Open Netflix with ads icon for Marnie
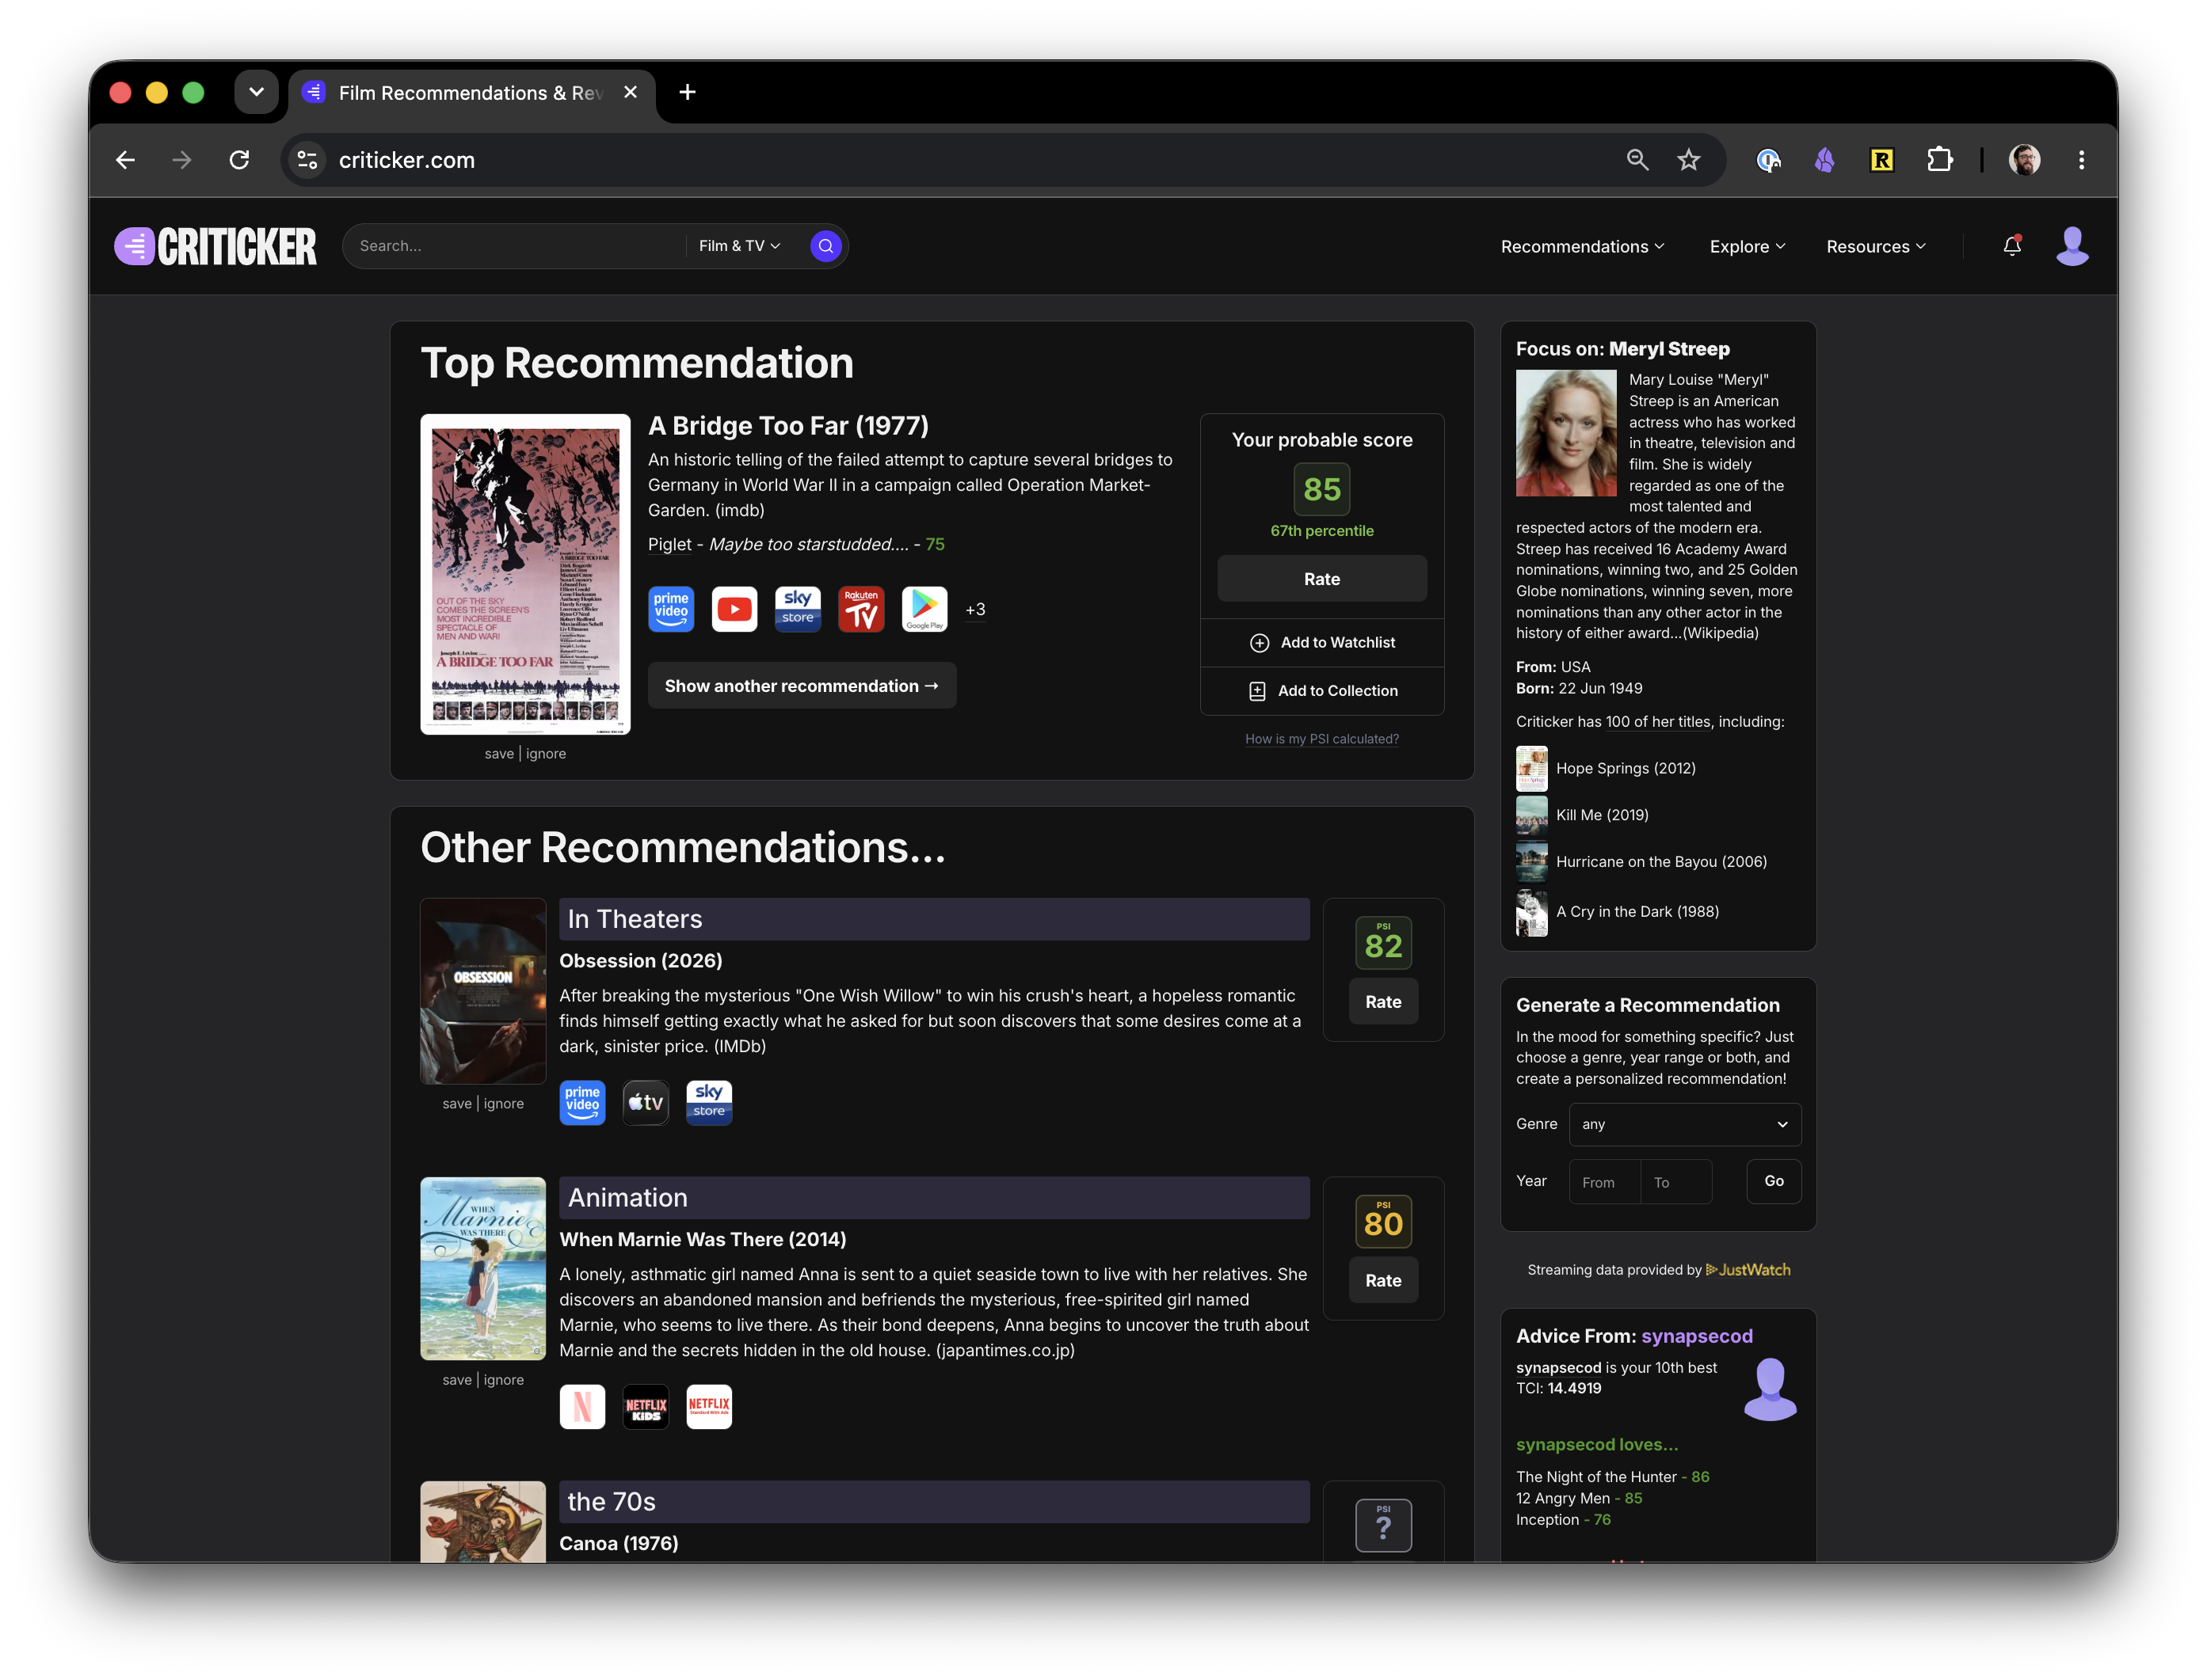This screenshot has width=2207, height=1680. coord(708,1406)
